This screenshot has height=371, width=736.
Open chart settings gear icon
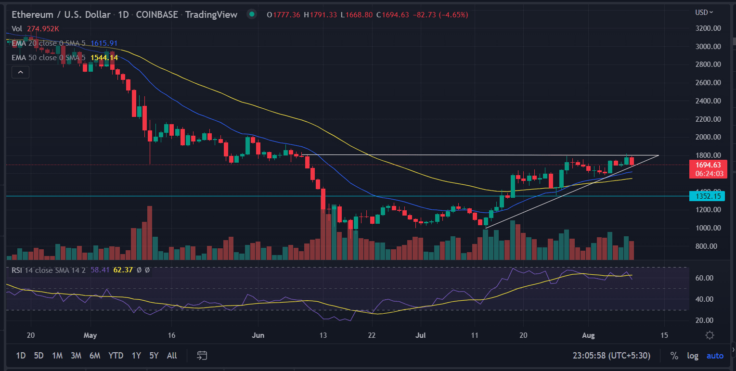709,335
